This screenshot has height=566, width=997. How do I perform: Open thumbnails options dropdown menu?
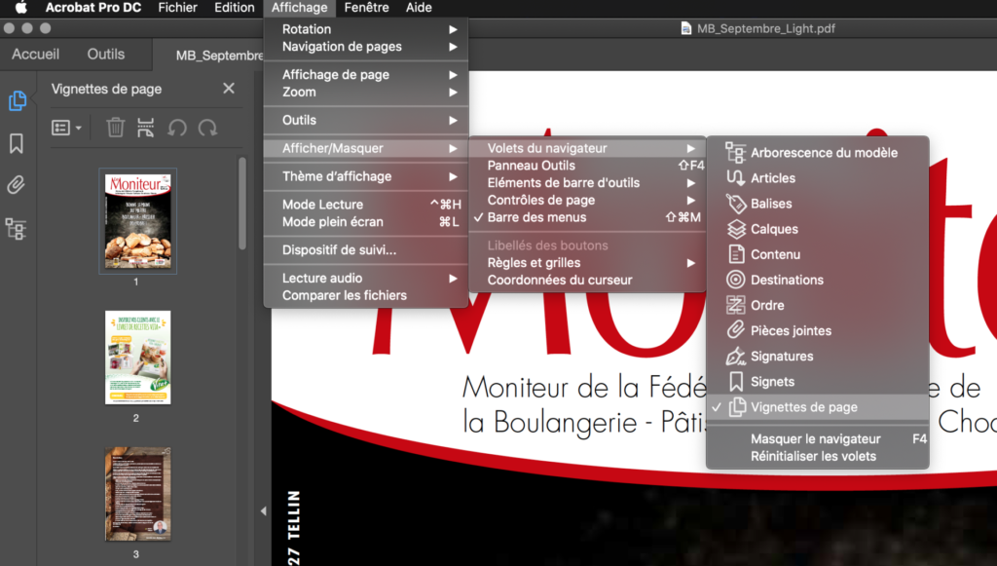66,128
